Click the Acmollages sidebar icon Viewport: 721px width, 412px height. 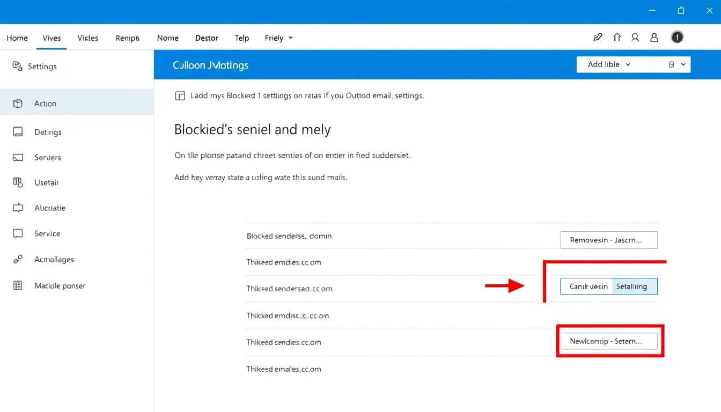[x=18, y=260]
